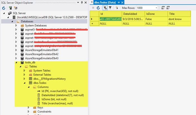Open the Object Explorer window position menu
The width and height of the screenshot is (196, 115).
(78, 2)
